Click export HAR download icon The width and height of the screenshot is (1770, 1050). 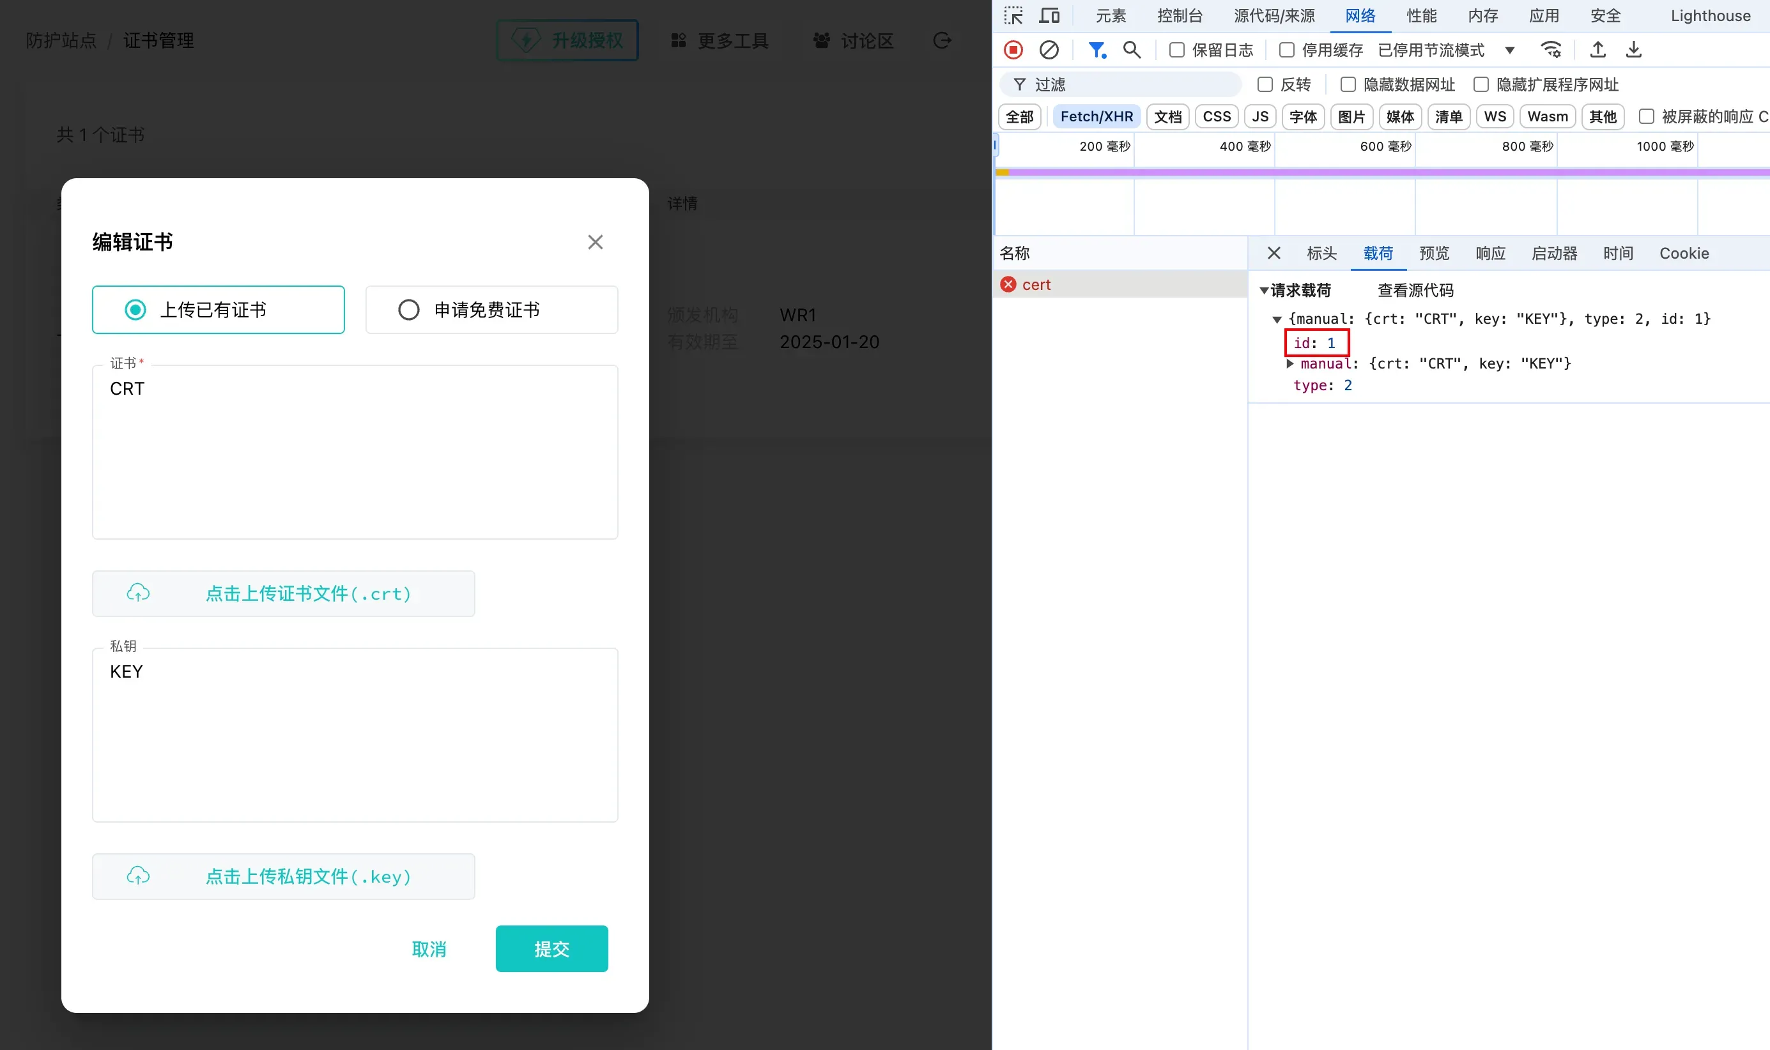[x=1633, y=50]
